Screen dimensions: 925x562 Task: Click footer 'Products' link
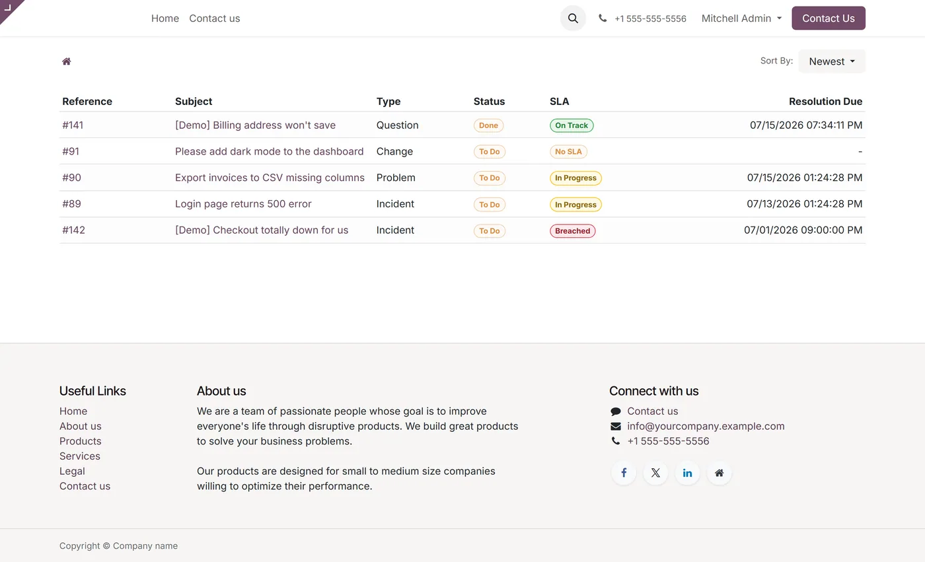click(81, 441)
